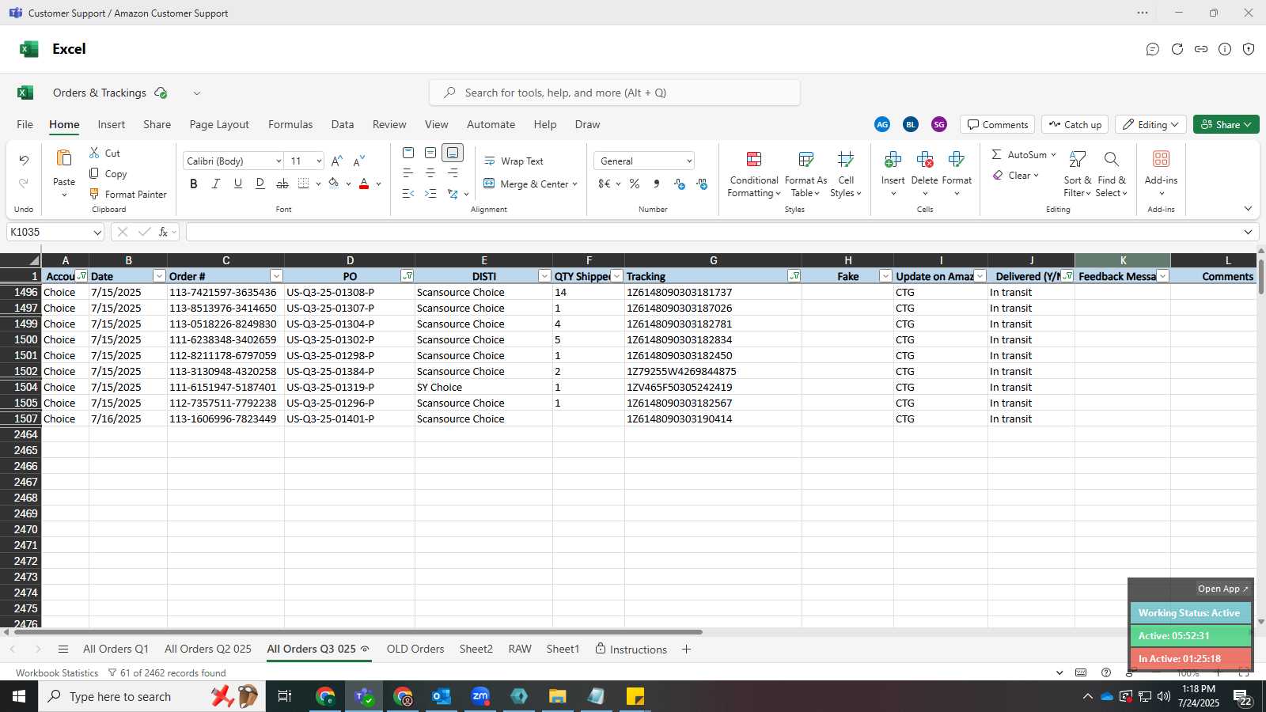Click Open App in timer widget

(1222, 589)
